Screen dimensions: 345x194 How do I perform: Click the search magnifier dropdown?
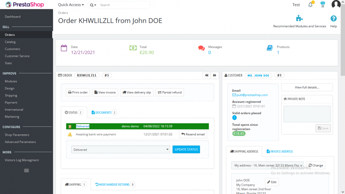pos(93,5)
